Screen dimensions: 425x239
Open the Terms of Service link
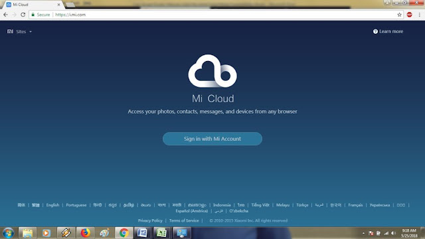[x=184, y=220]
